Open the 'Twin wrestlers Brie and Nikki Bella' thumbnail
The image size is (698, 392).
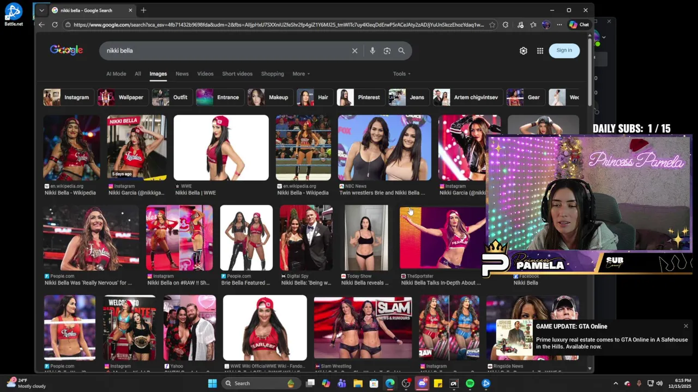click(384, 148)
